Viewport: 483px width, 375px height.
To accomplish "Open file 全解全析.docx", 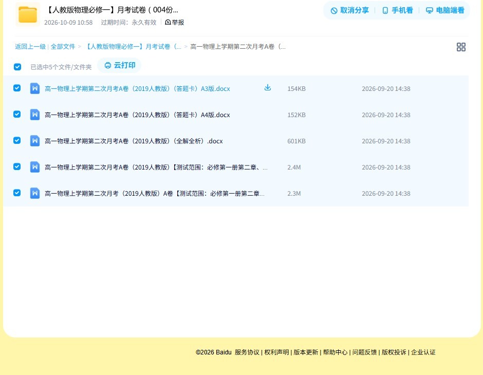I will 134,141.
